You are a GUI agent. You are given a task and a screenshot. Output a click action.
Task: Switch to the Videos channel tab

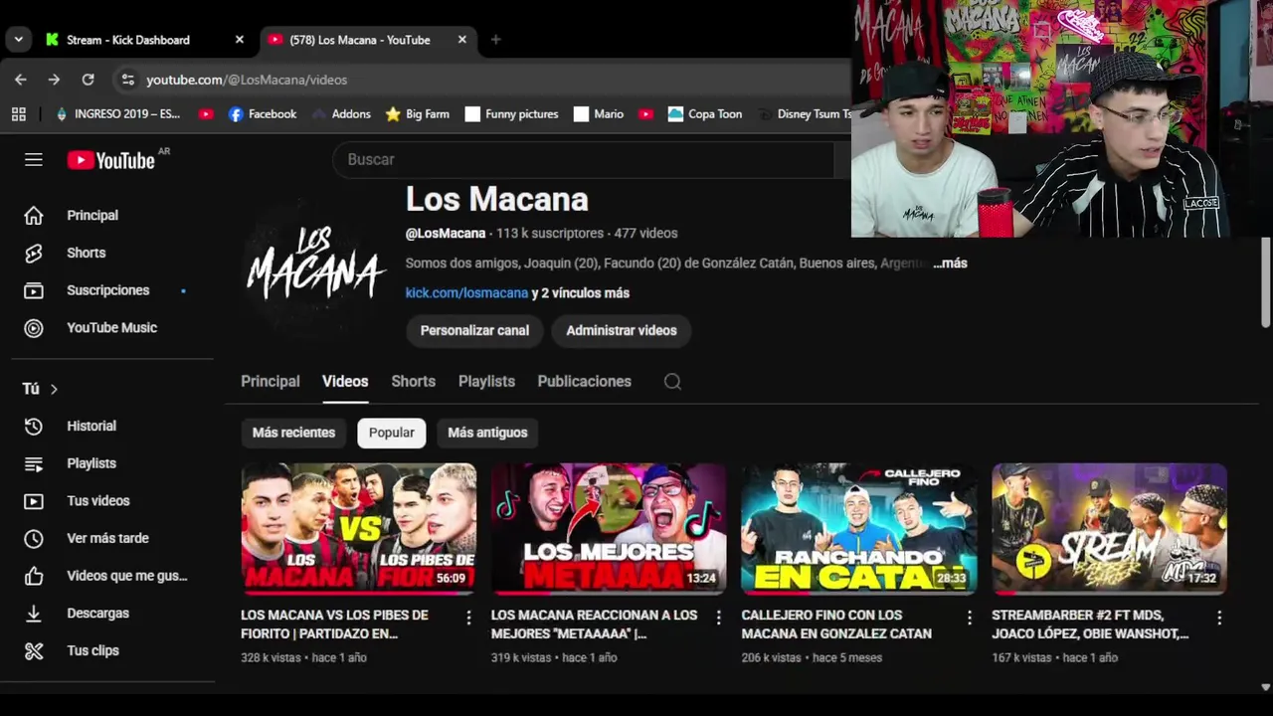click(x=345, y=382)
